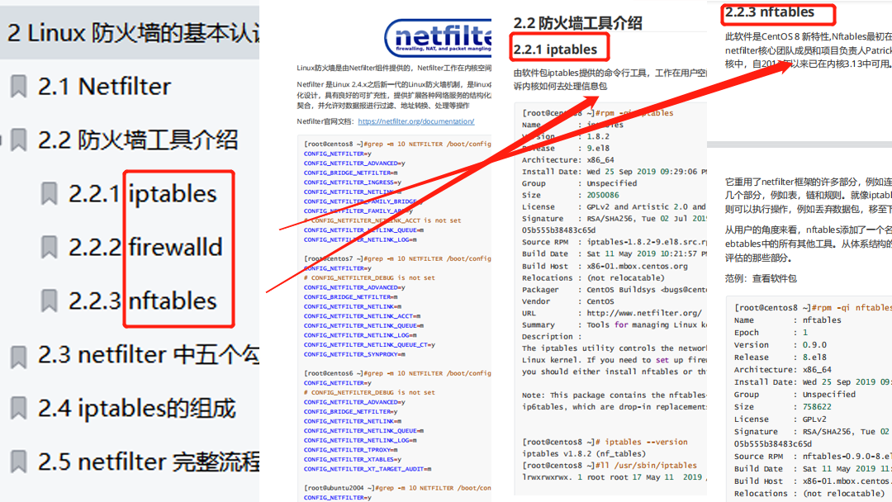Click the bookmark icon beside 2.1 Netfilter

pos(18,87)
